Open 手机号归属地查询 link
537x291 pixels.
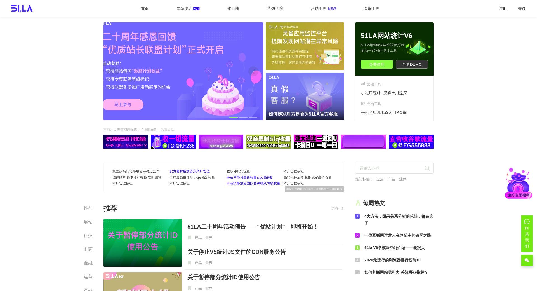click(x=376, y=112)
